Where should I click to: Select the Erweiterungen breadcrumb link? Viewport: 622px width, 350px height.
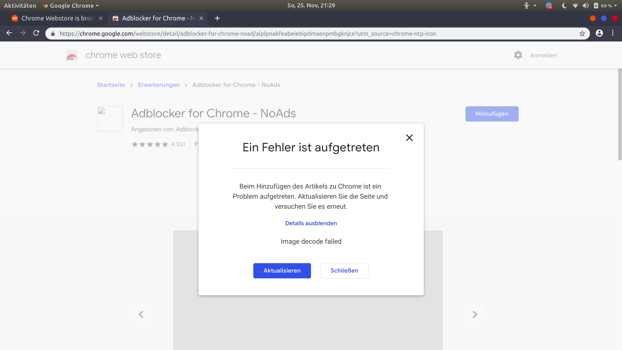158,85
